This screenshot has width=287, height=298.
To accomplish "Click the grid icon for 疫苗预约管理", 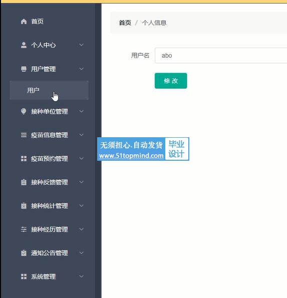I will (x=24, y=158).
